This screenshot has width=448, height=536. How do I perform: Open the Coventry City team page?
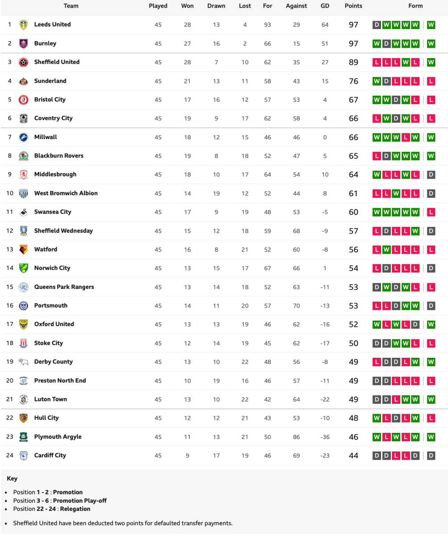click(x=53, y=118)
